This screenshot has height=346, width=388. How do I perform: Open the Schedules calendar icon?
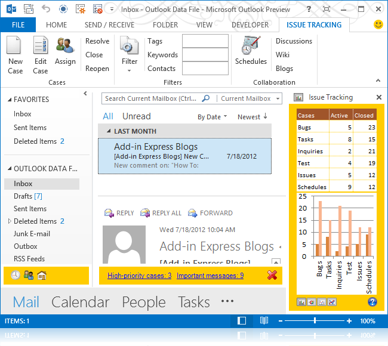coord(251,47)
